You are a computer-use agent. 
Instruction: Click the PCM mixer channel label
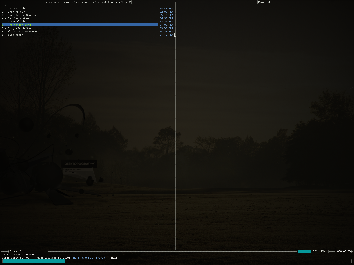pos(315,251)
